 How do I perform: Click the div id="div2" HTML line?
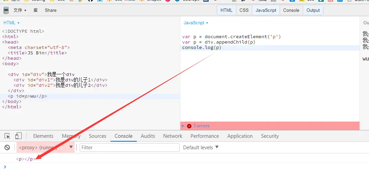[60, 85]
